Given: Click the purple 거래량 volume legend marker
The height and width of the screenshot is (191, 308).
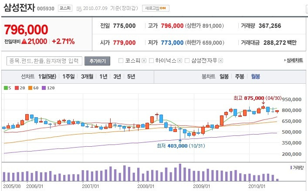Looking at the screenshot, I should coord(291,168).
